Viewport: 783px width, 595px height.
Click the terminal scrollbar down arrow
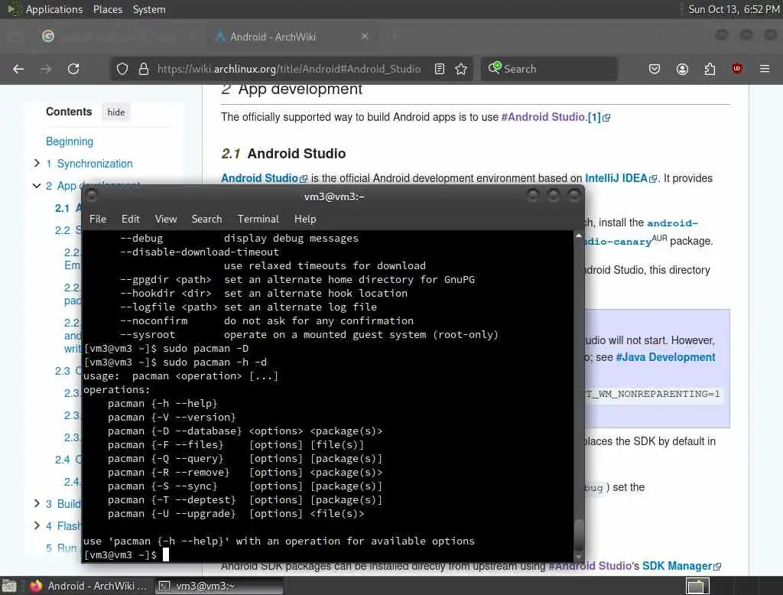tap(579, 557)
